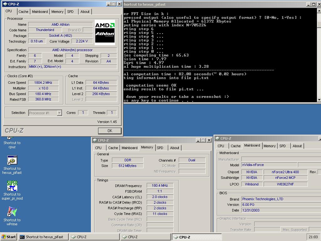
Task: Select Cache tab in the Mainboard CPU-Z window
Action: [x=236, y=146]
